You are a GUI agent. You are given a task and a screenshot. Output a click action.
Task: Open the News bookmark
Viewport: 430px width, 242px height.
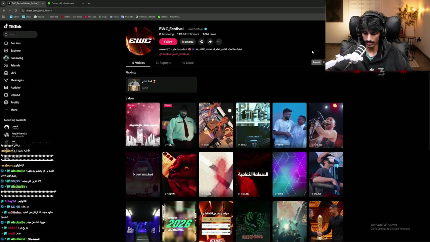coord(114,17)
